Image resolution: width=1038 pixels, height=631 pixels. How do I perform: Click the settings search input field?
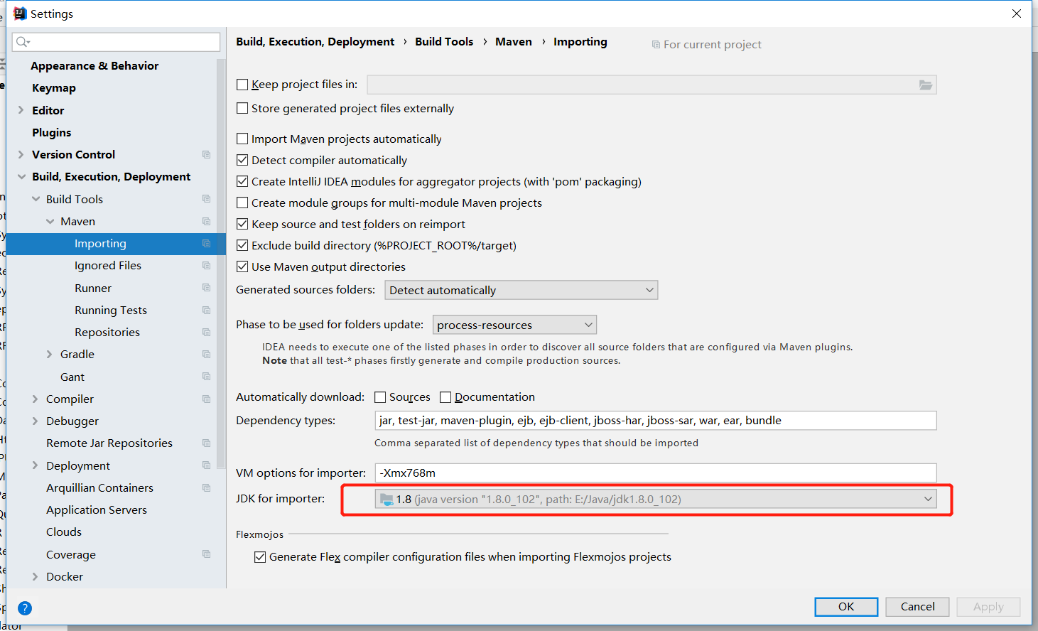(x=116, y=42)
